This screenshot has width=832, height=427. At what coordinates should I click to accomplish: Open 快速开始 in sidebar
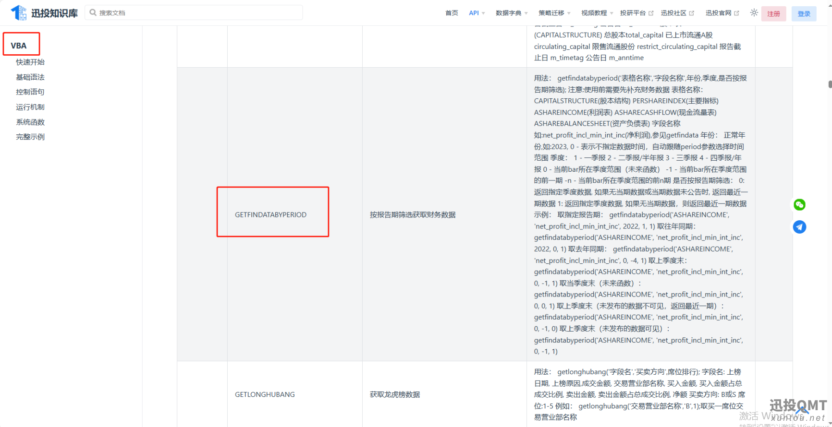30,62
